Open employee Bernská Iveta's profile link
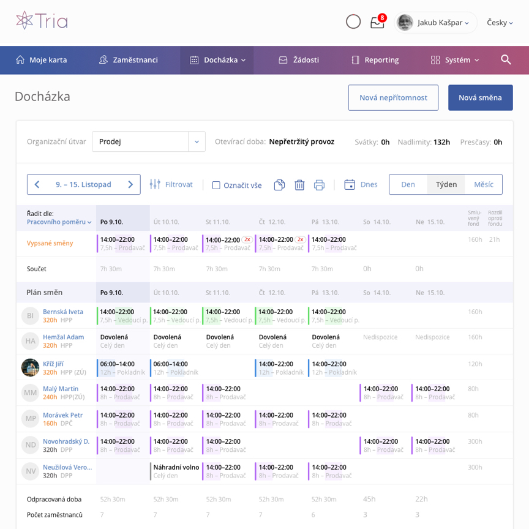529x529 pixels. pos(63,312)
